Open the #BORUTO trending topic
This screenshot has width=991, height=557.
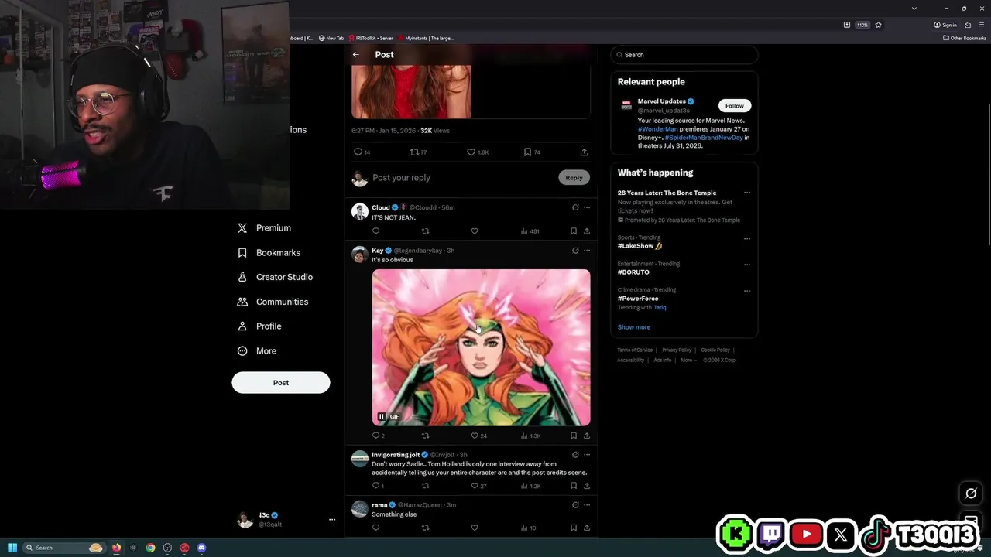click(x=633, y=272)
